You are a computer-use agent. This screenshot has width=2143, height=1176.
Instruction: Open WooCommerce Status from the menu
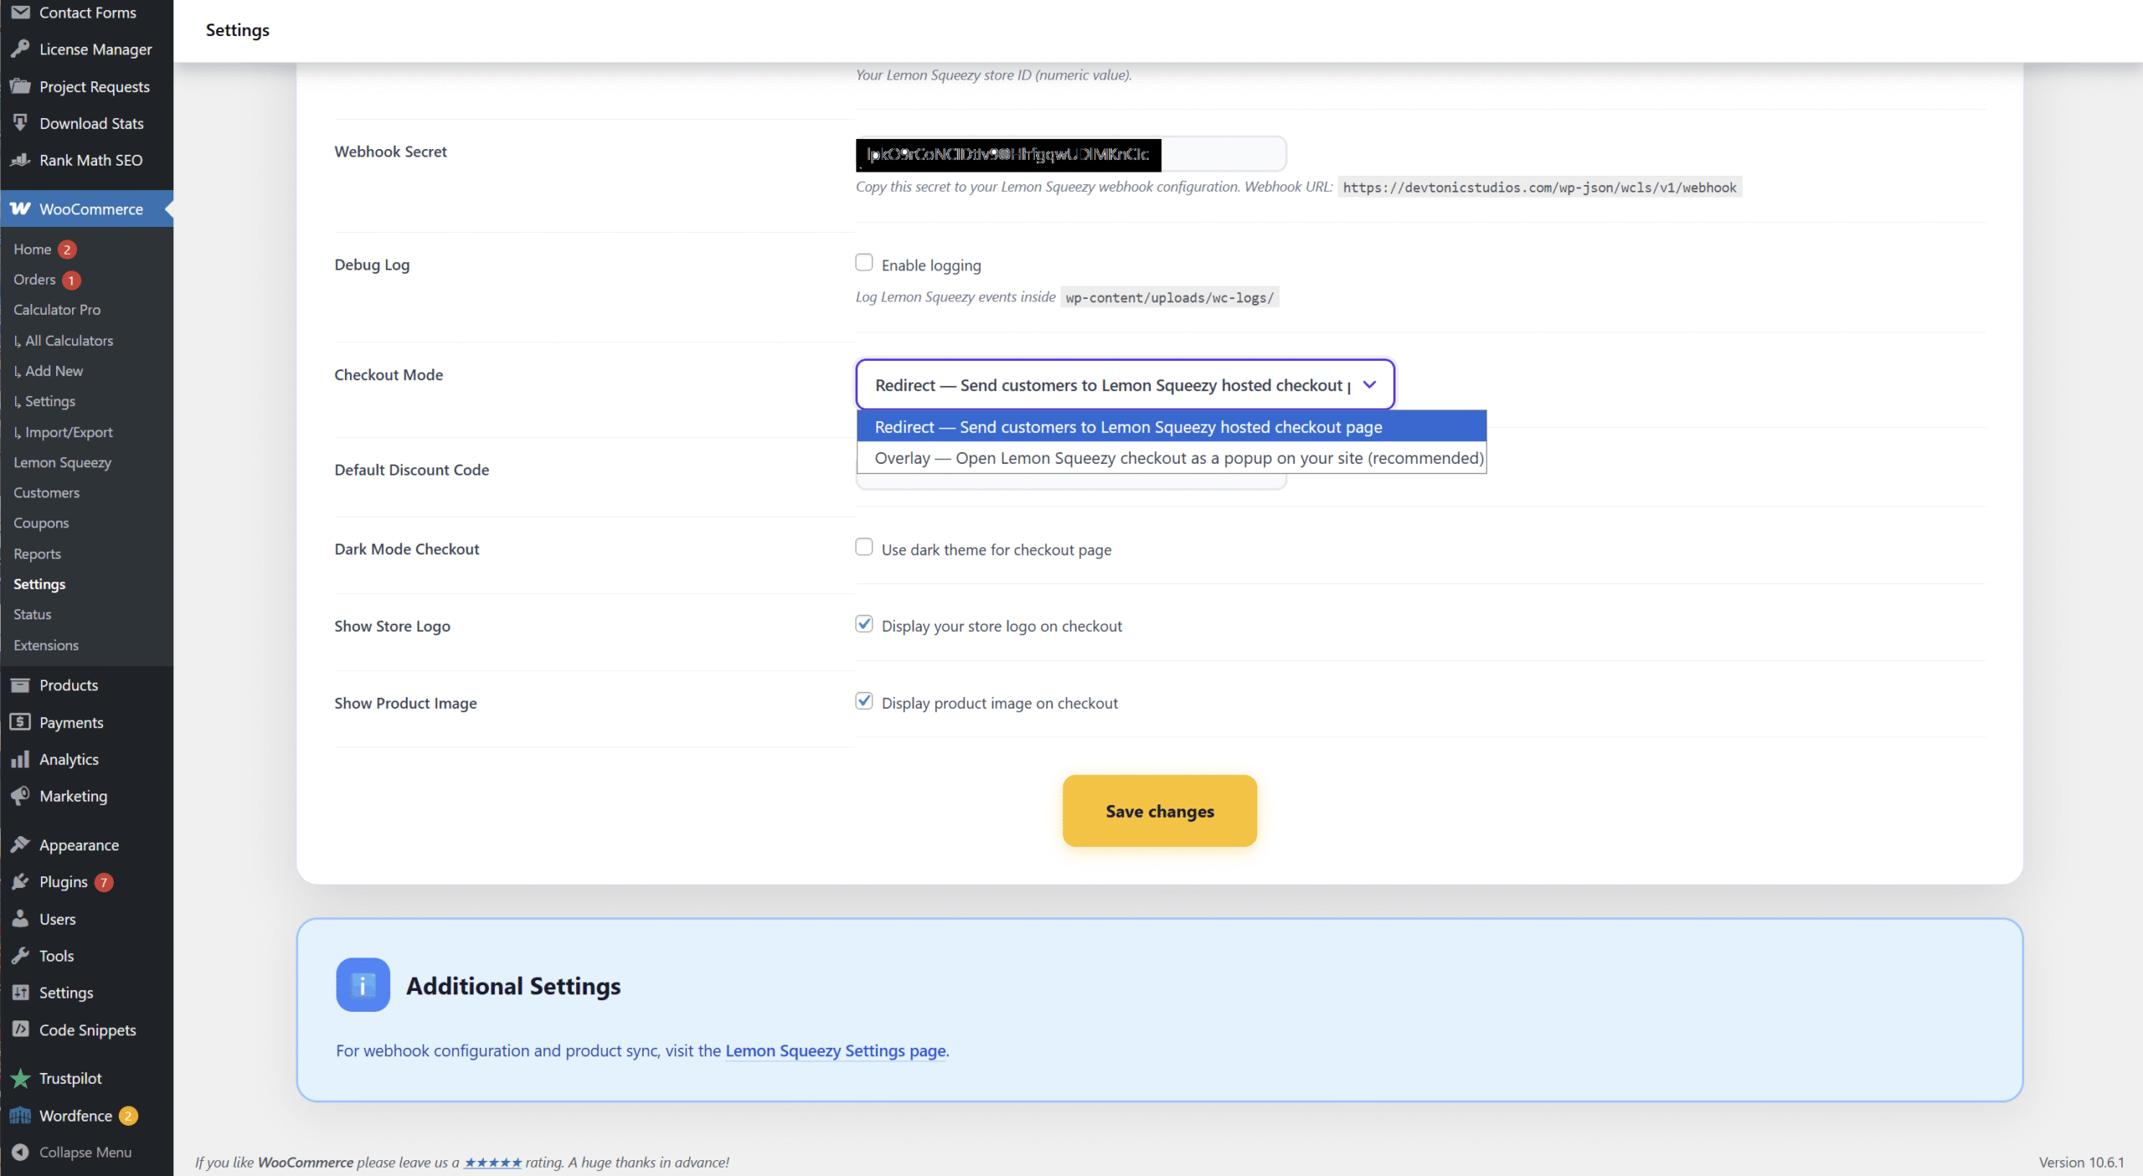coord(32,614)
